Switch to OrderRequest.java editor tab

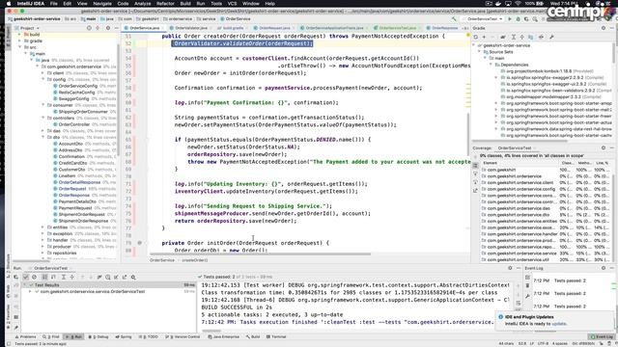coord(274,28)
